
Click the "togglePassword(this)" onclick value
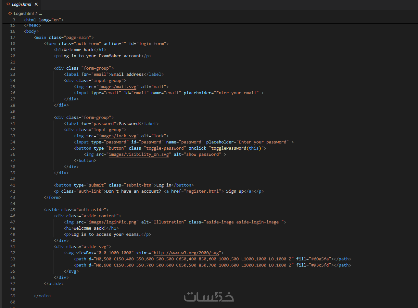236,148
